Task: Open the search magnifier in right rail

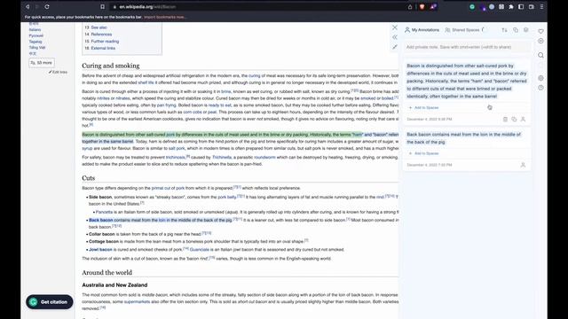Action: pyautogui.click(x=540, y=55)
